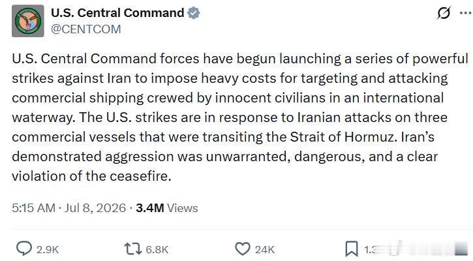Click the word ceasefire in post
Screen dimensions: 473x261
click(x=140, y=176)
